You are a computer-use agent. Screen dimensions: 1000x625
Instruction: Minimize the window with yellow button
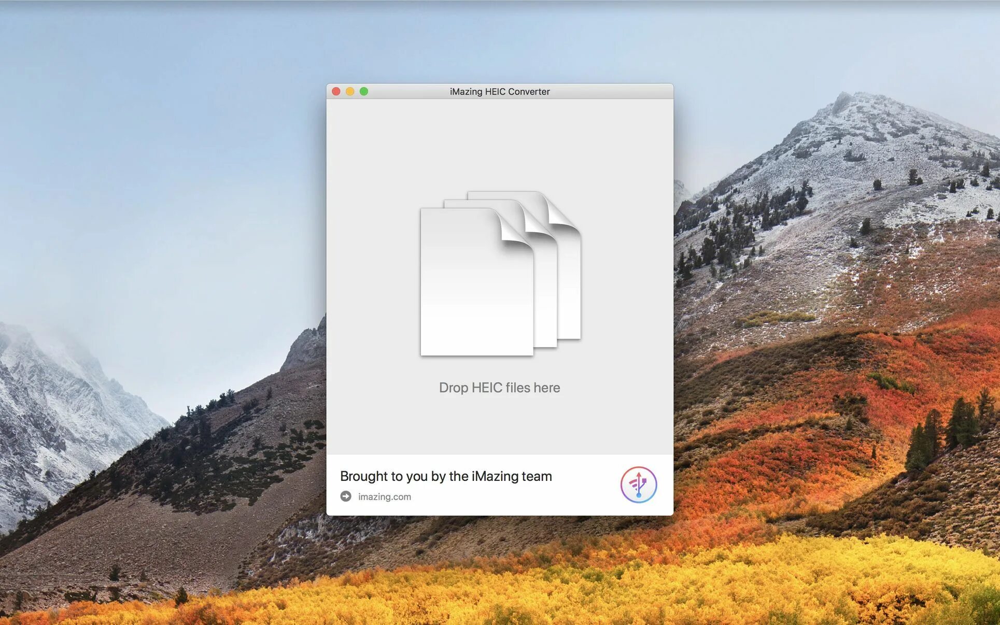click(x=350, y=92)
